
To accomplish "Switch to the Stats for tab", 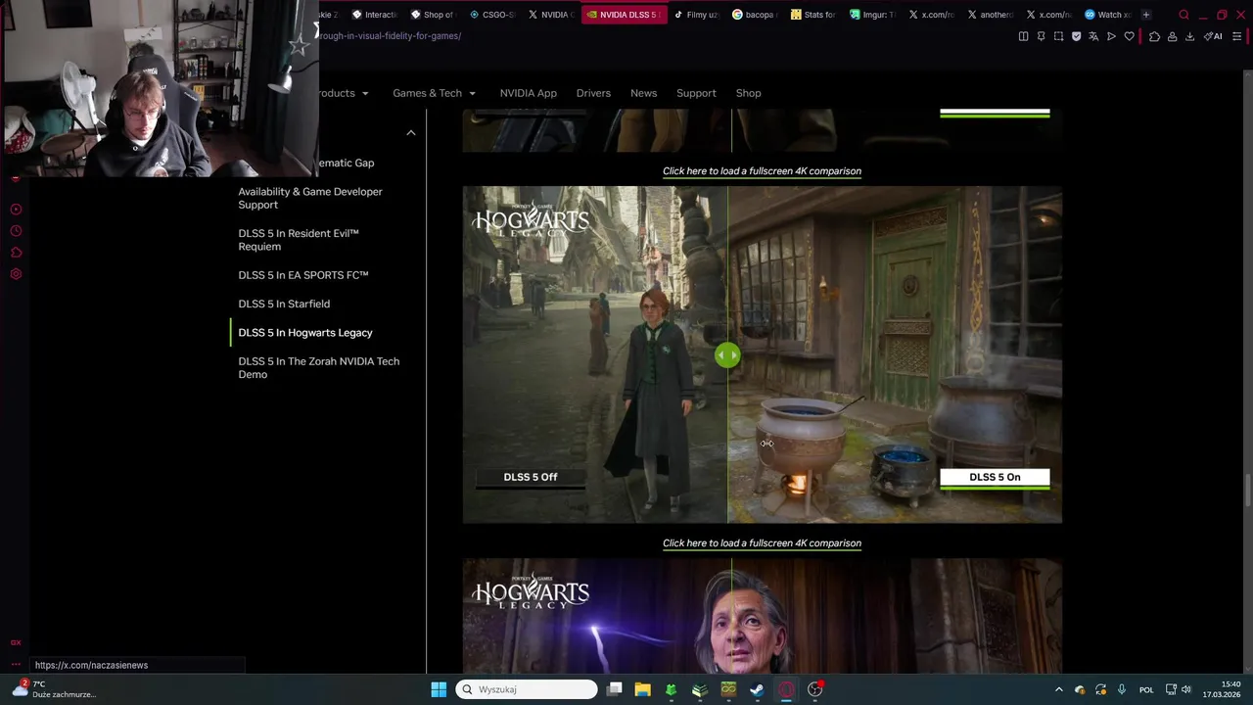I will click(x=814, y=15).
